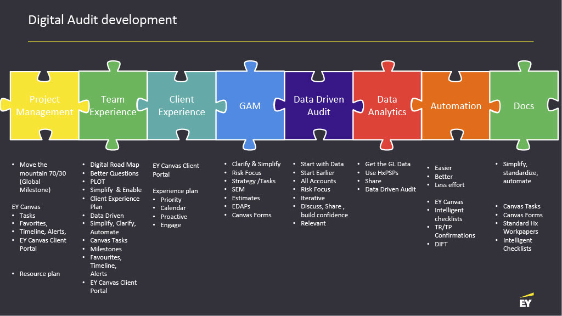Click the 'Discuss, Share, build confidence' bullet
Screen dimensions: 562x316
click(x=324, y=211)
